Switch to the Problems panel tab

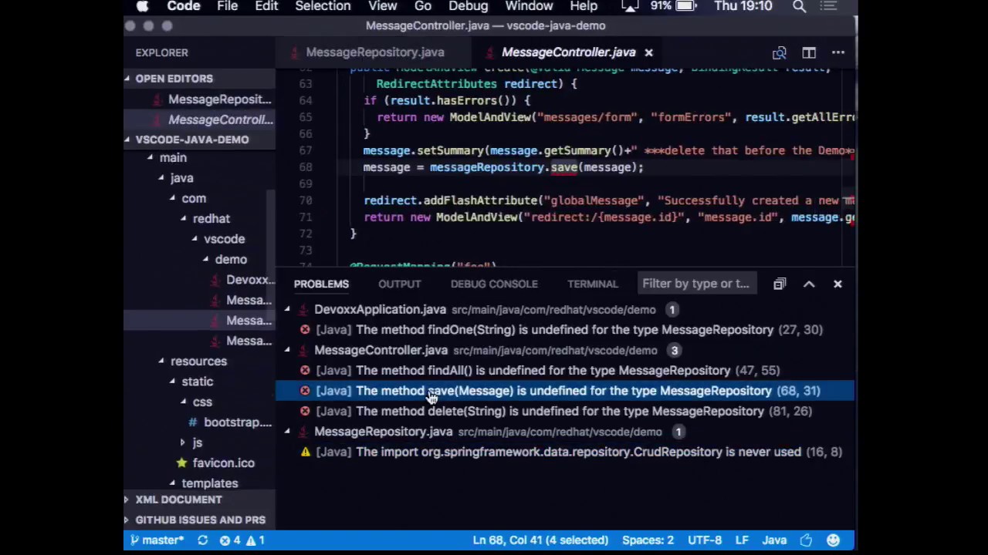click(x=321, y=284)
